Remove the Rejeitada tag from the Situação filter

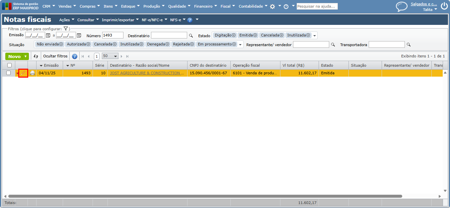192,44
